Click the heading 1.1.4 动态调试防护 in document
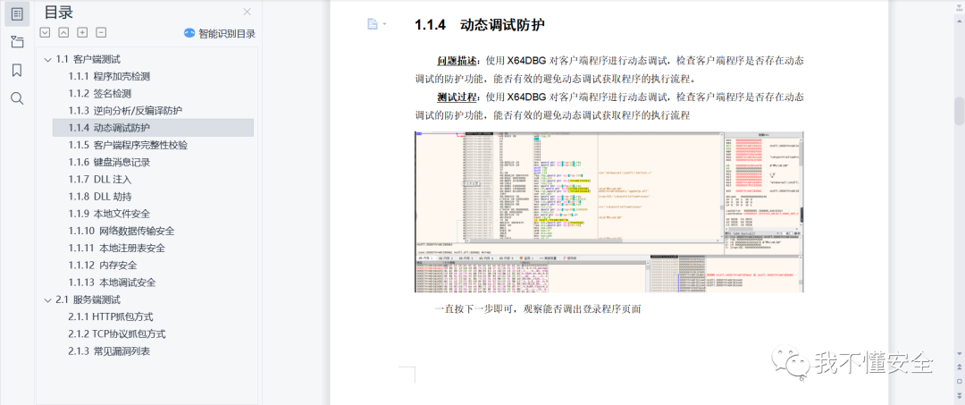Image resolution: width=965 pixels, height=405 pixels. [x=480, y=25]
